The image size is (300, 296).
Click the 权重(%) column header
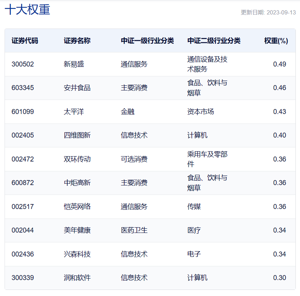point(276,41)
